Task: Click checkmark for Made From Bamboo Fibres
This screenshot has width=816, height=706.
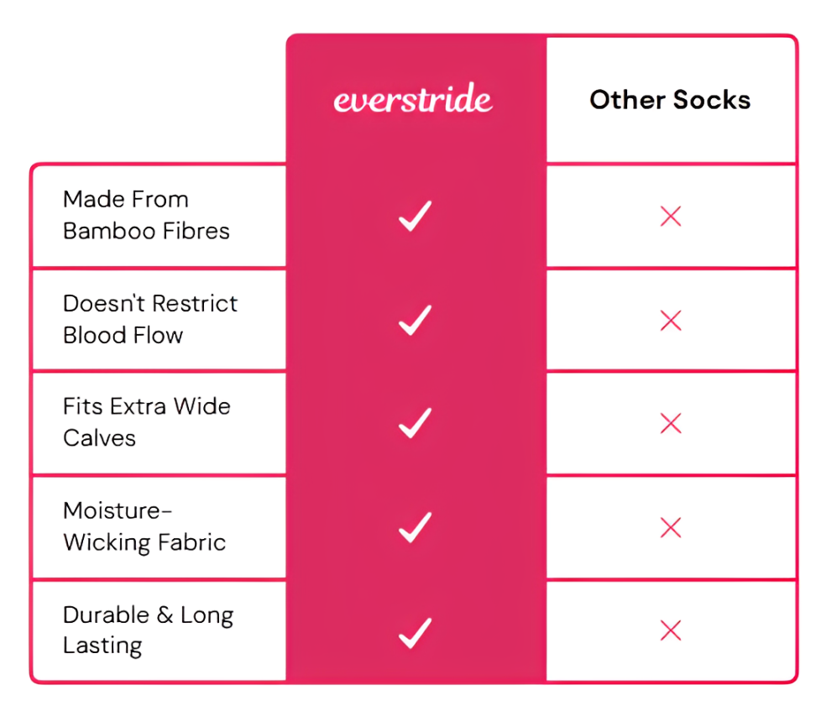Action: click(x=415, y=217)
